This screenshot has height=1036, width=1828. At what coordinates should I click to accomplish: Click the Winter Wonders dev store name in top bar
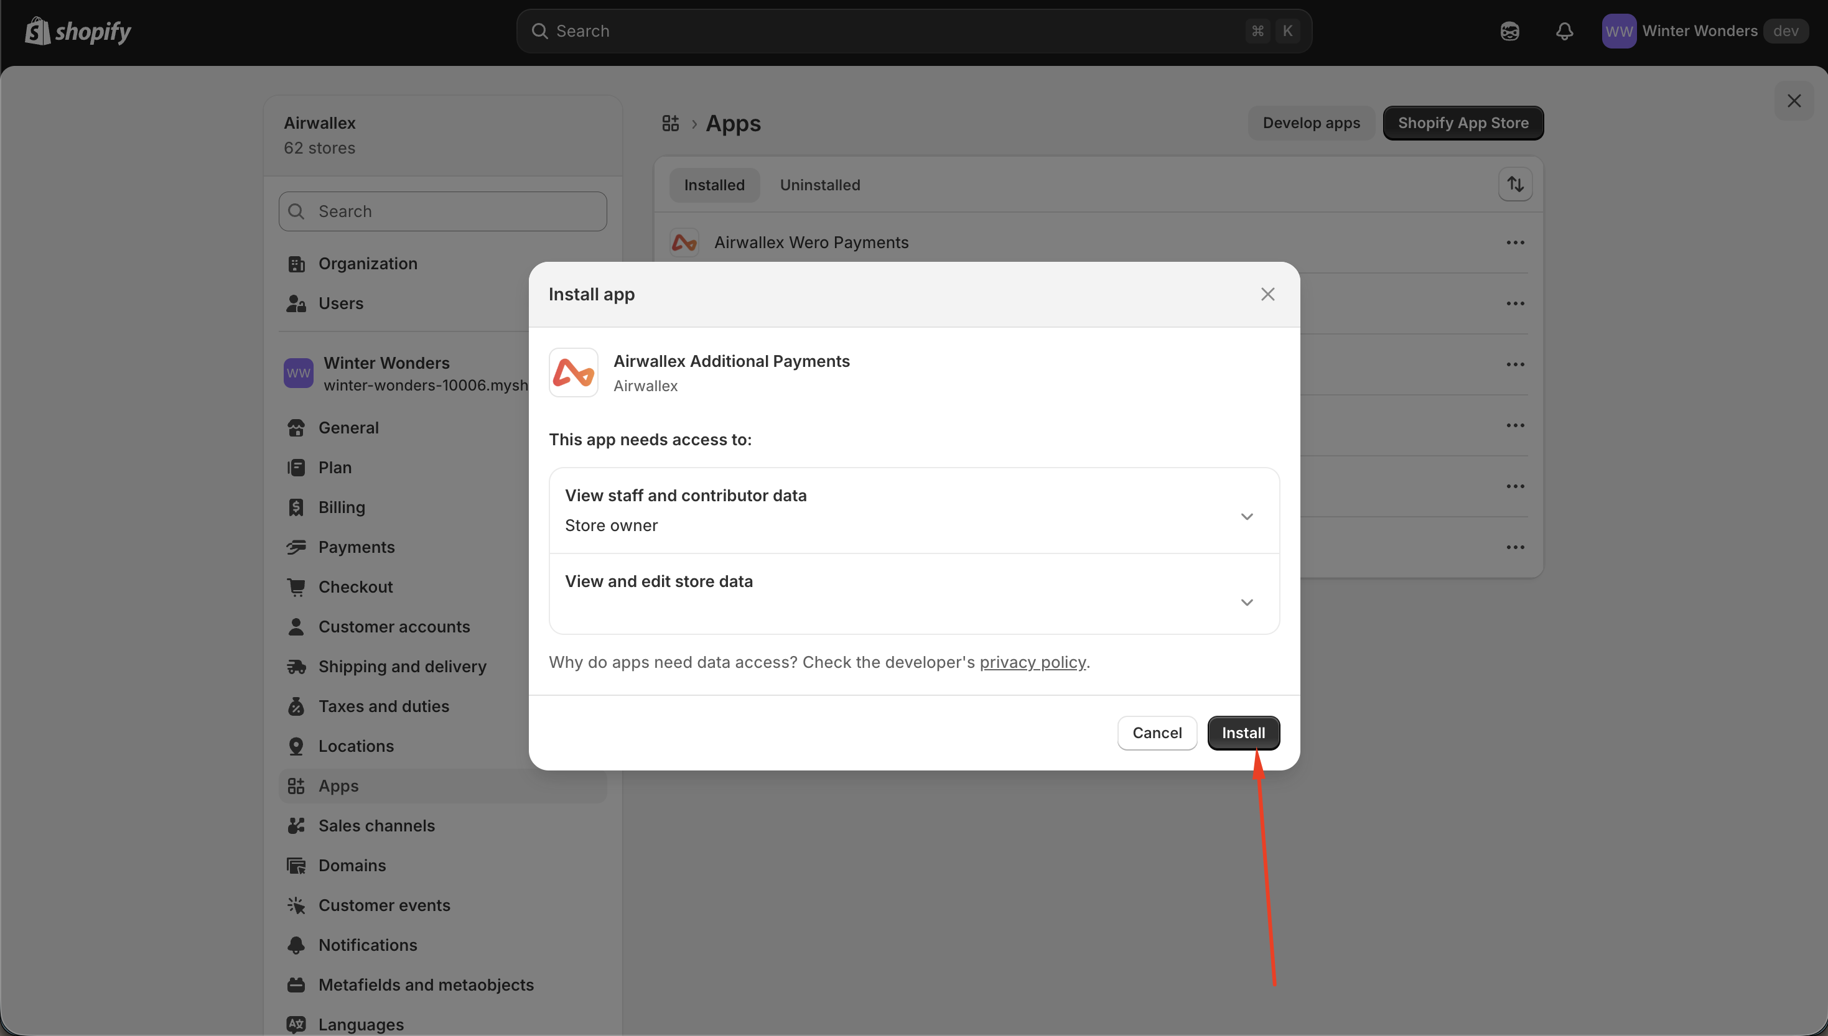pyautogui.click(x=1700, y=31)
